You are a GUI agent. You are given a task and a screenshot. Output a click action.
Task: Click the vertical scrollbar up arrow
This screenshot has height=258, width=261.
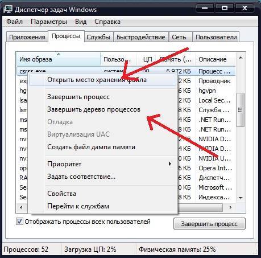[241, 58]
